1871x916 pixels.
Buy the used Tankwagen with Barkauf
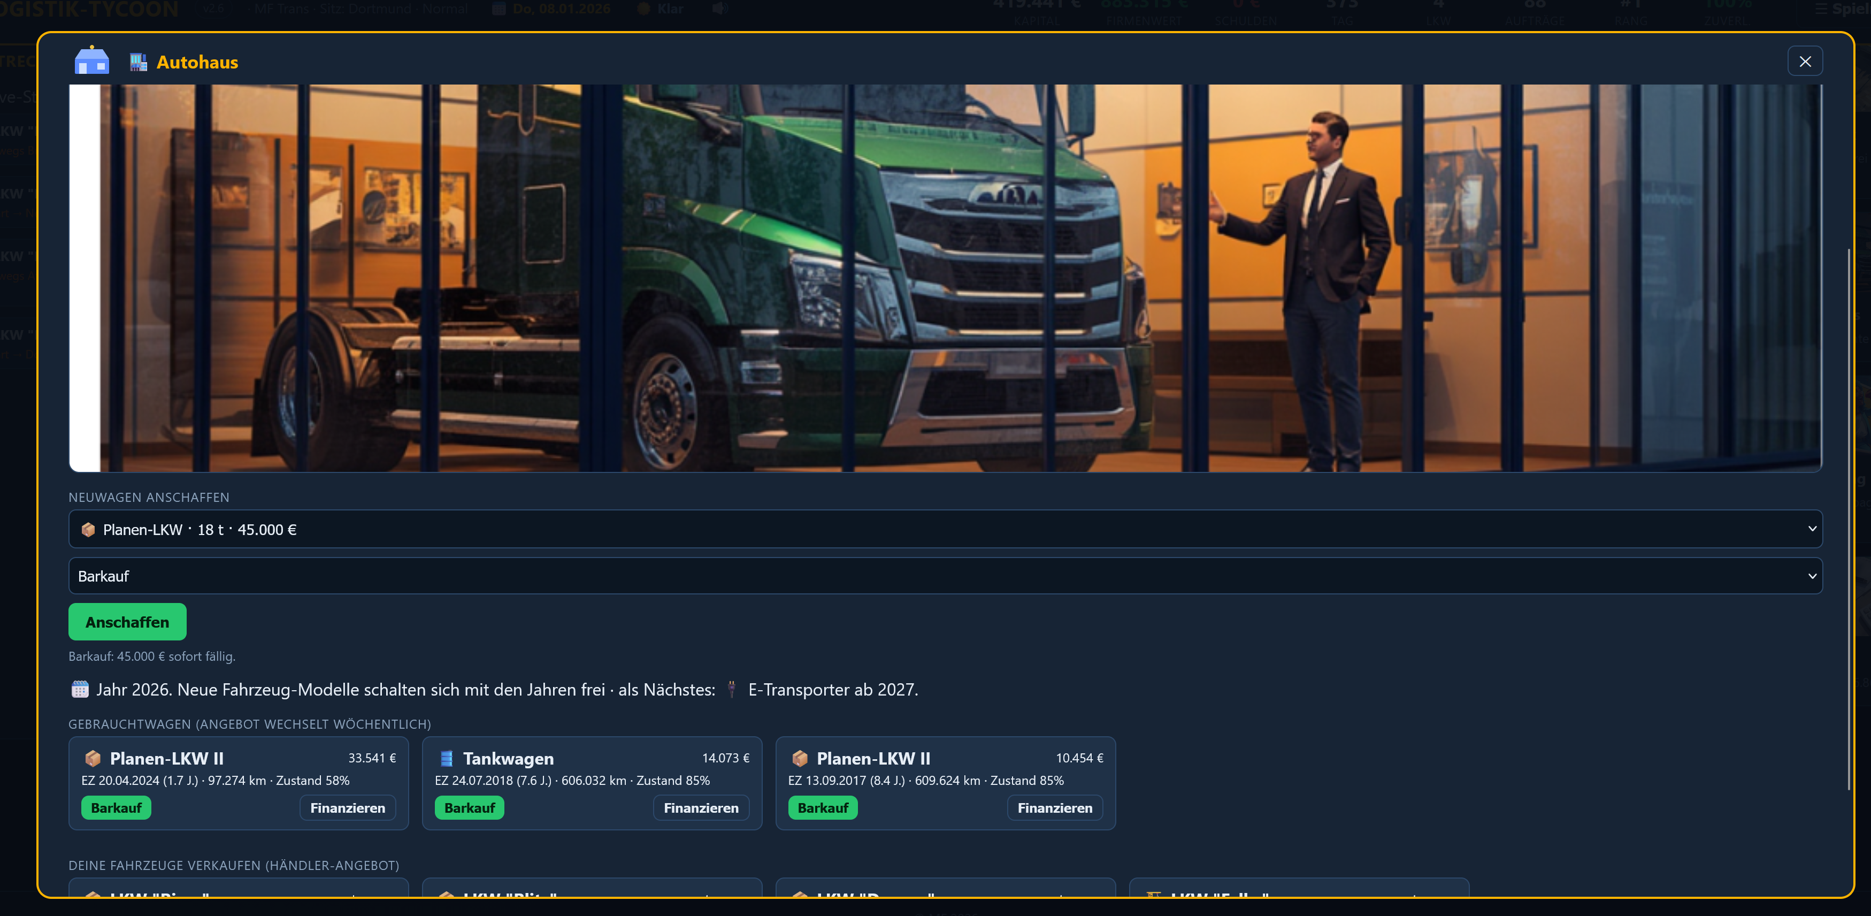click(x=469, y=808)
